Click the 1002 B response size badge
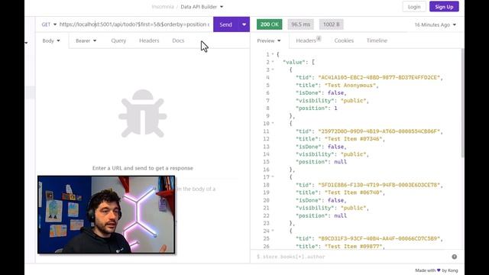This screenshot has height=275, width=489. pyautogui.click(x=331, y=24)
